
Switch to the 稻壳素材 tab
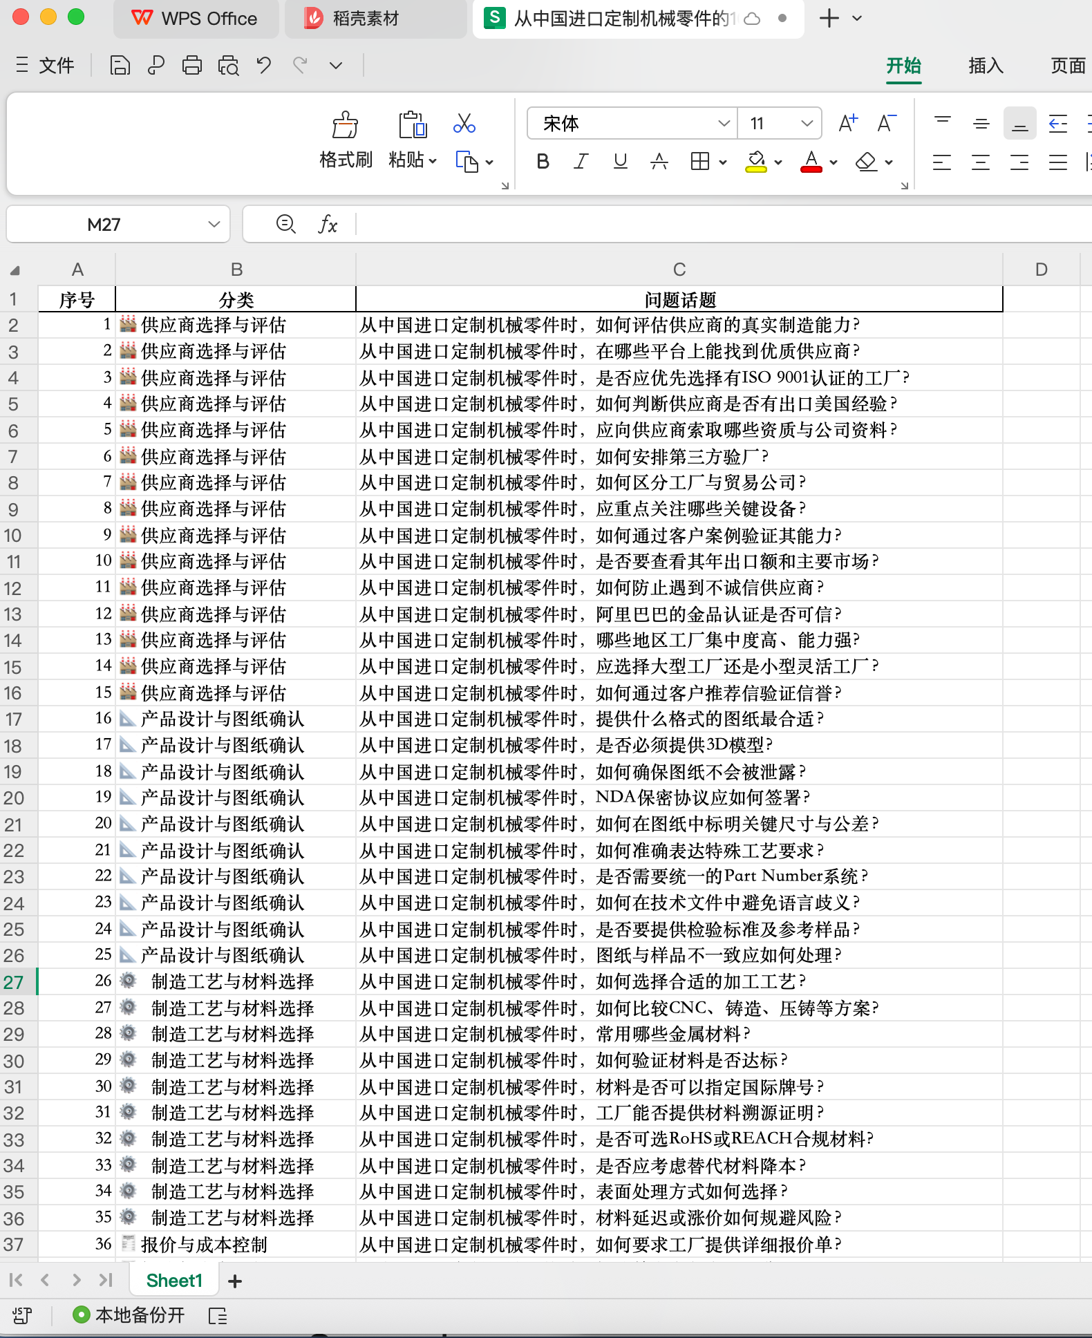377,19
